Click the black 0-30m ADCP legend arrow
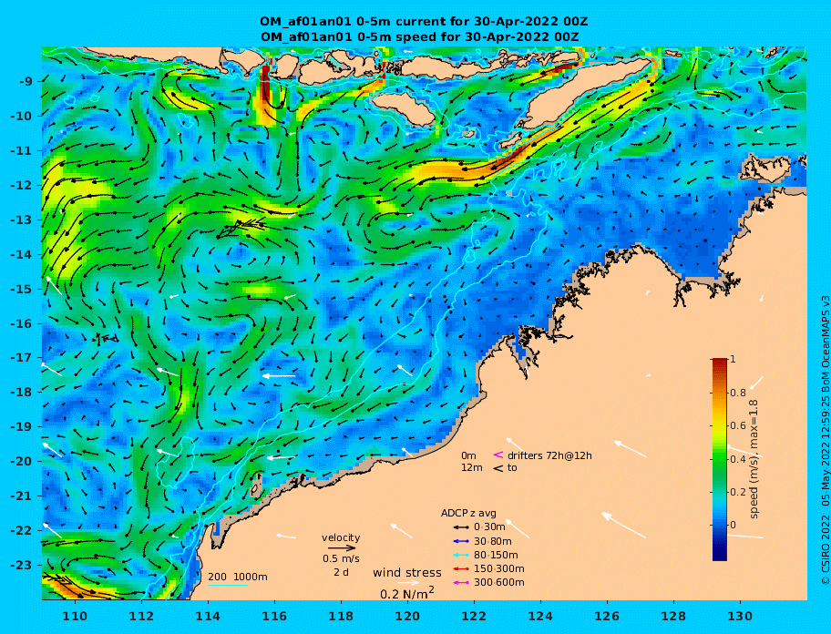Screen dimensions: 831x634 coord(460,527)
